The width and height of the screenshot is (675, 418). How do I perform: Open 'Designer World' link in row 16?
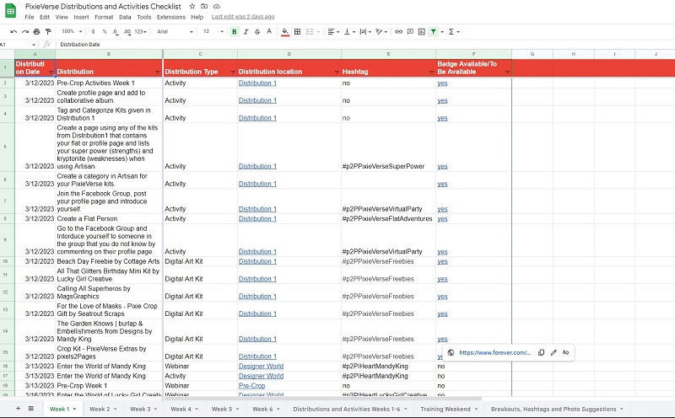(261, 367)
